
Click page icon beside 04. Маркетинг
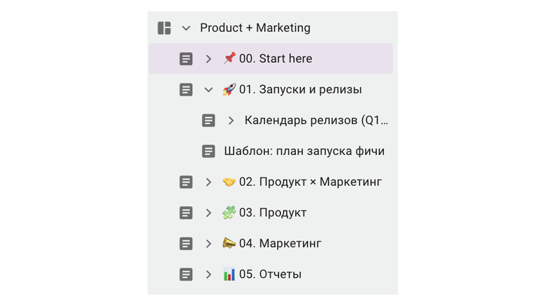pos(186,244)
